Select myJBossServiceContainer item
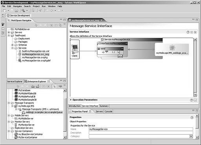Screen dimensions: 201x145 pos(31,134)
